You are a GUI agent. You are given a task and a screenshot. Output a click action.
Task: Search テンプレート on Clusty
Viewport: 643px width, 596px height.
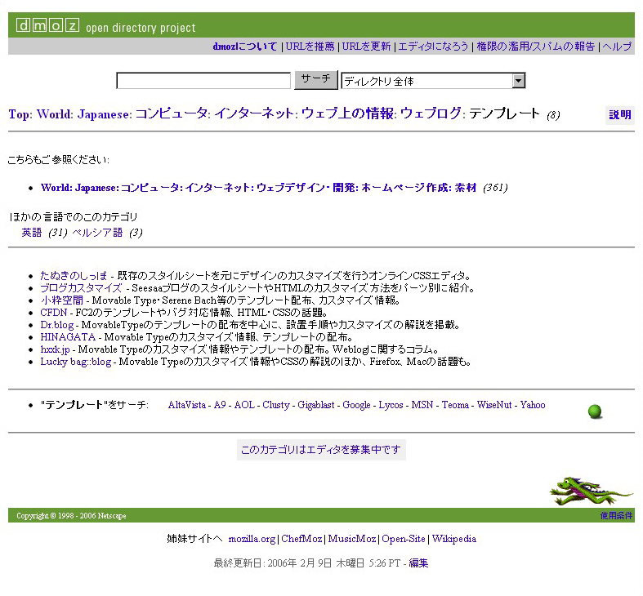pyautogui.click(x=276, y=405)
